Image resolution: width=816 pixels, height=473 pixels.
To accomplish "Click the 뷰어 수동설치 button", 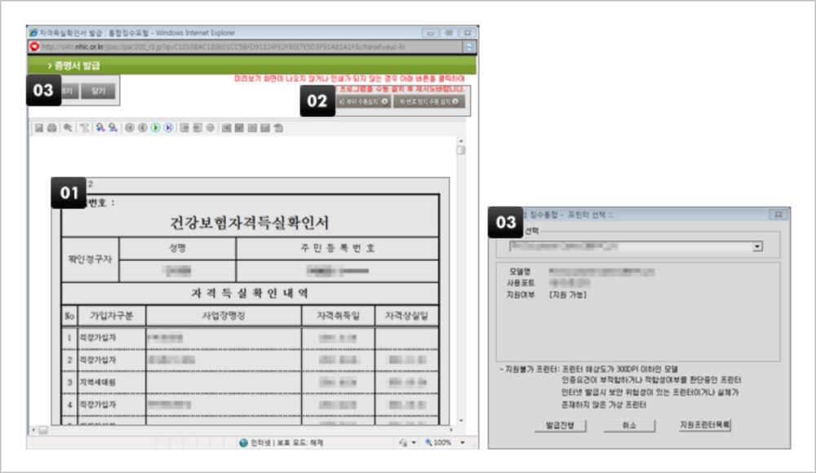I will 363,101.
